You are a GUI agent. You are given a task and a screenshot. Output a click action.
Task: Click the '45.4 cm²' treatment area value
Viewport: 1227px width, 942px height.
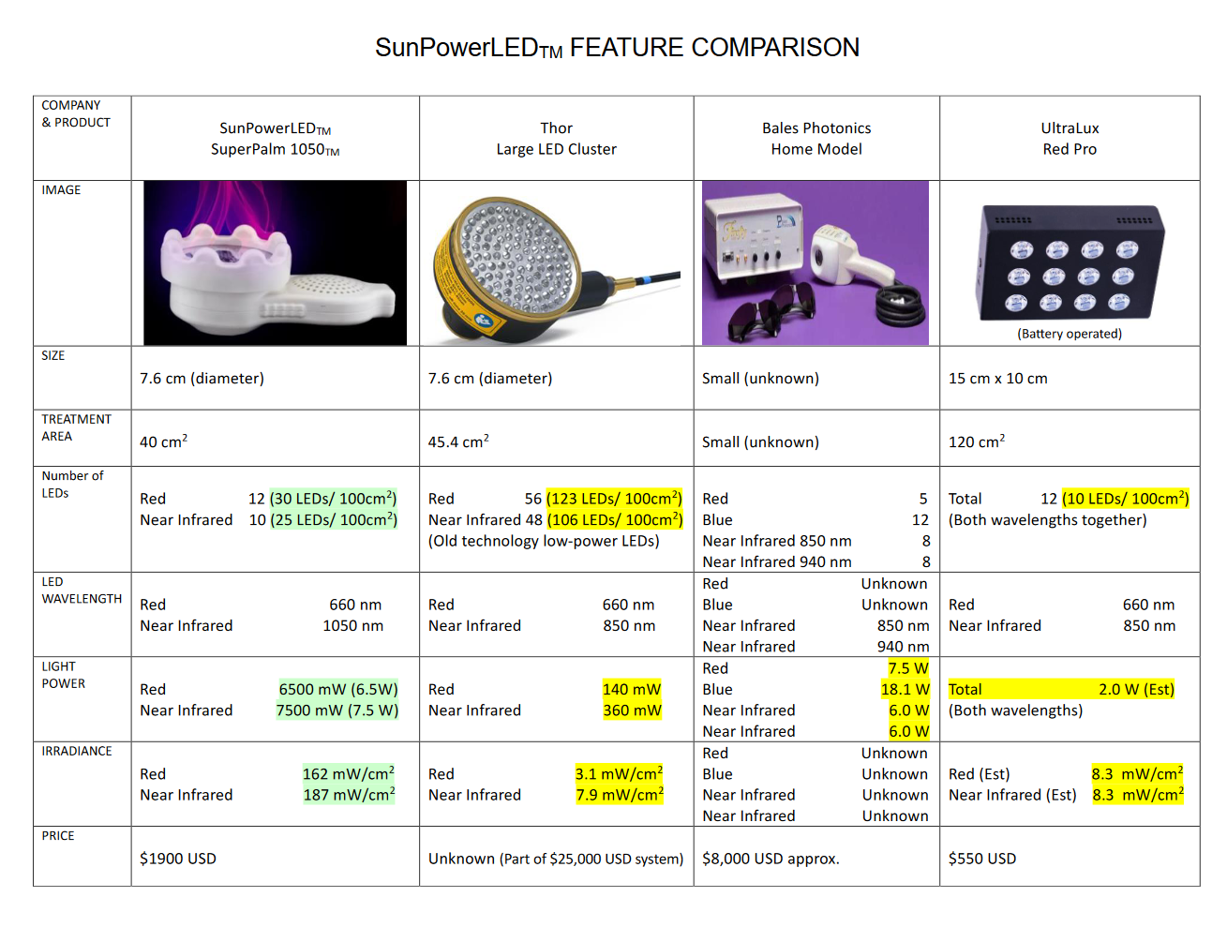pos(458,441)
